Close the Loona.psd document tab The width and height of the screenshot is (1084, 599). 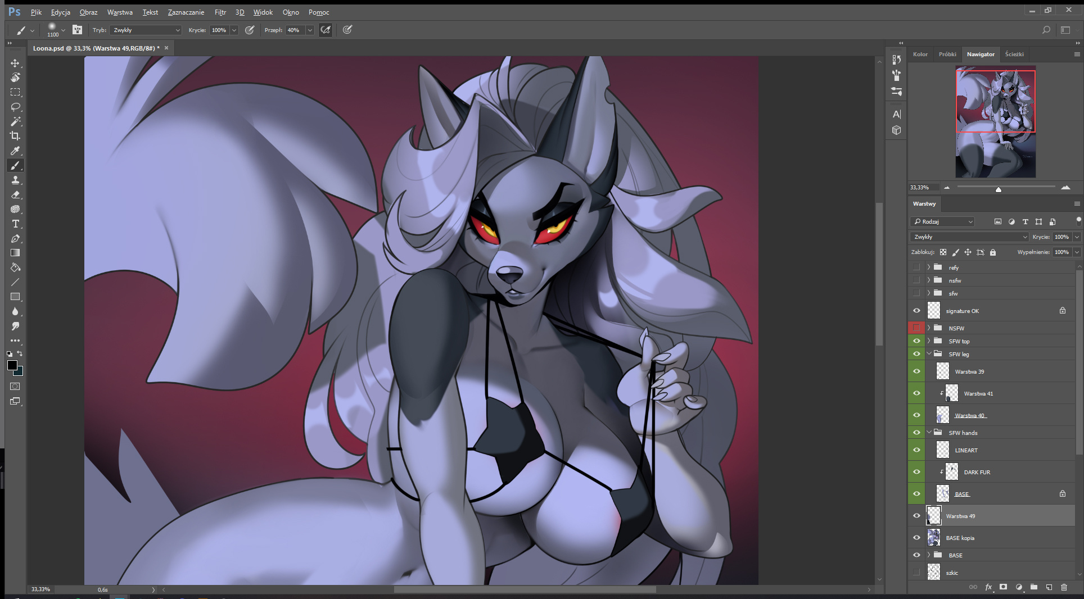pyautogui.click(x=166, y=48)
